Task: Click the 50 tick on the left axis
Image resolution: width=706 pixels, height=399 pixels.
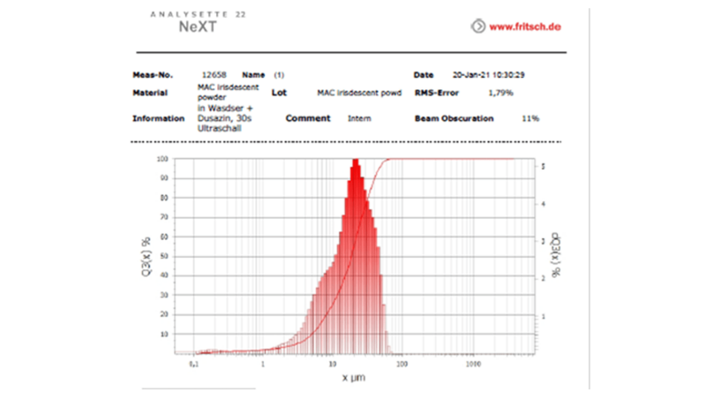Action: point(163,256)
